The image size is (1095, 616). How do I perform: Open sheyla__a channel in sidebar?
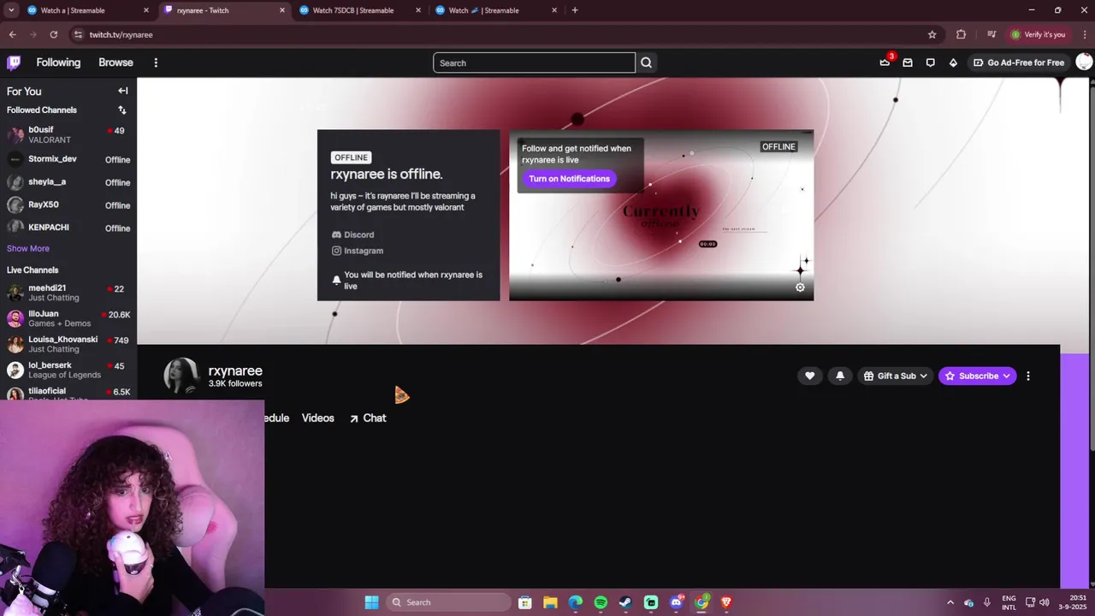pyautogui.click(x=68, y=182)
